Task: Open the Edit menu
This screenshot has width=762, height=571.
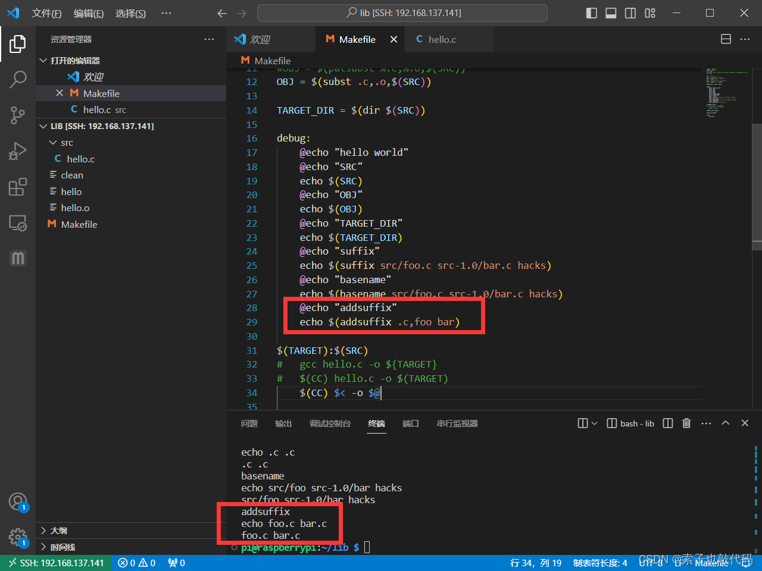Action: tap(89, 13)
